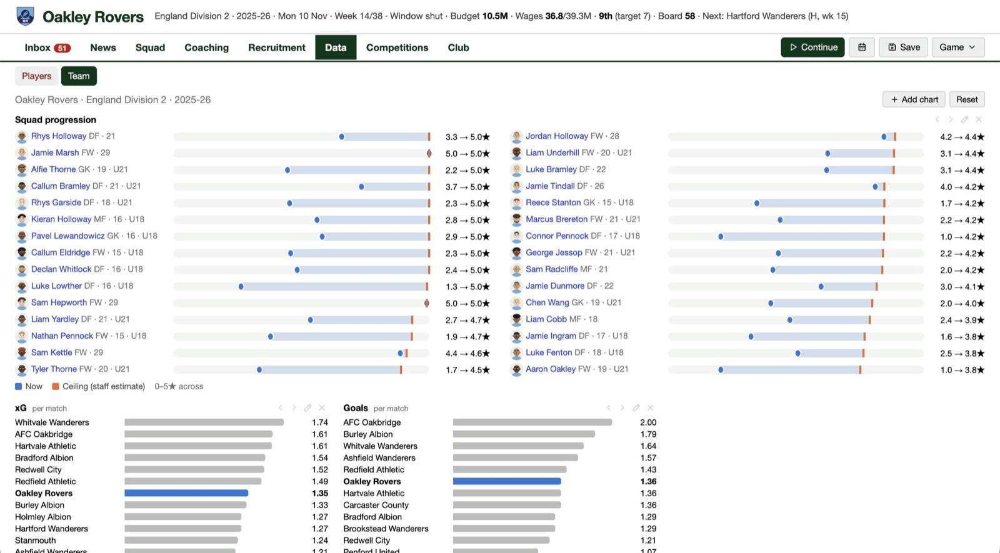This screenshot has height=553, width=1000.
Task: Open the Coaching tab
Action: pyautogui.click(x=206, y=47)
